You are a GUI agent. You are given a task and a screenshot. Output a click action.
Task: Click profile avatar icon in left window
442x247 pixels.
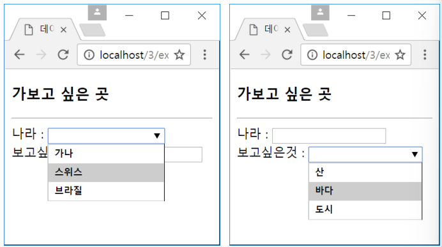[x=97, y=12]
